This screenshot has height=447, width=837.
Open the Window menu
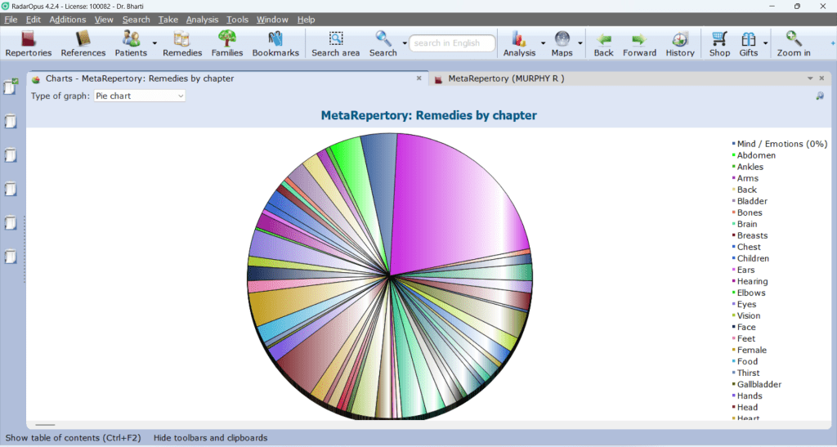[x=272, y=20]
